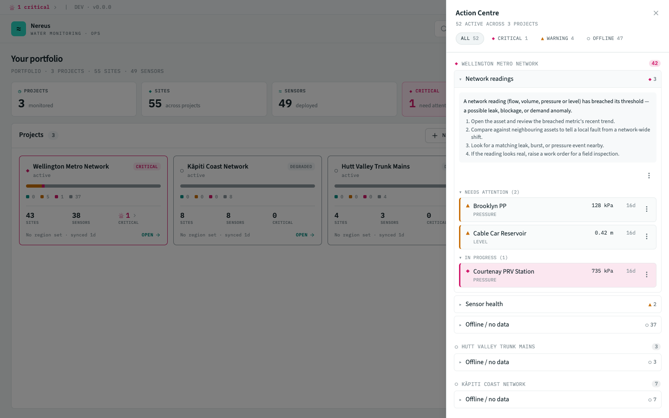Click Courtenay PRV critical diamond icon
This screenshot has height=418, width=669.
click(468, 271)
